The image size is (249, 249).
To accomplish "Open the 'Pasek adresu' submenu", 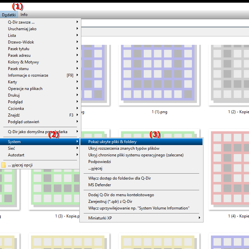I will (x=41, y=55).
